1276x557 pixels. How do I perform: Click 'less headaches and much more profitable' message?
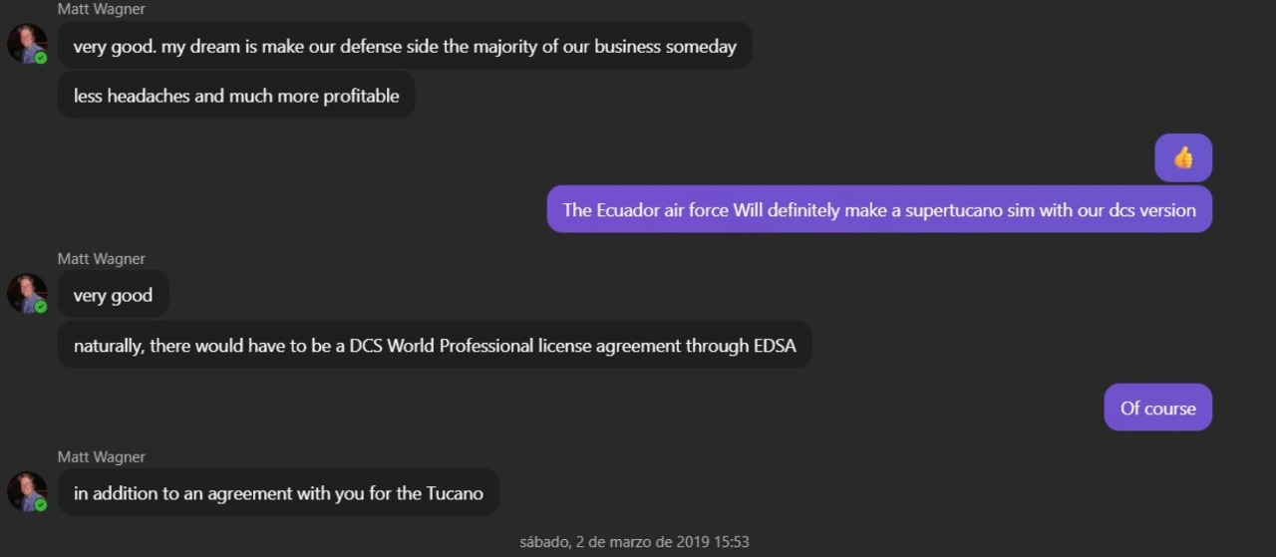tap(236, 96)
